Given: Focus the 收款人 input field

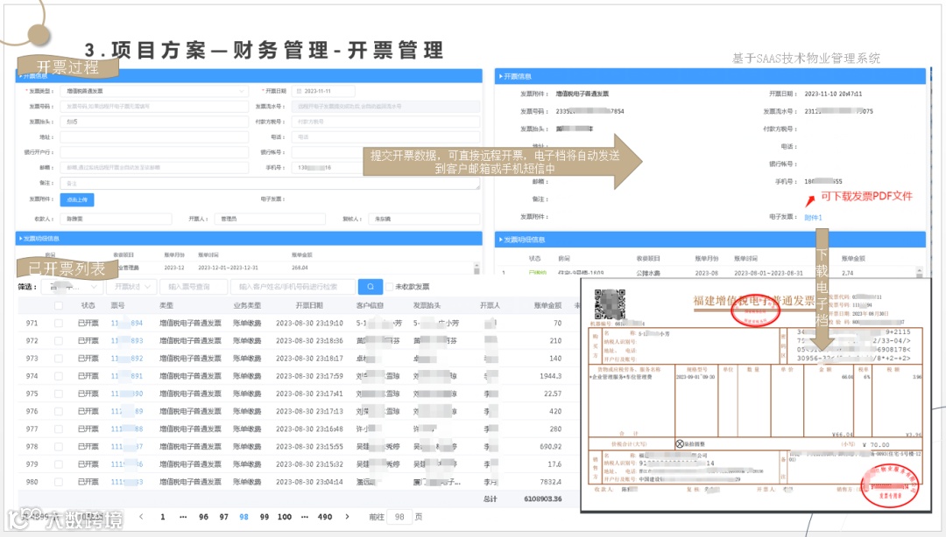Looking at the screenshot, I should tap(116, 219).
